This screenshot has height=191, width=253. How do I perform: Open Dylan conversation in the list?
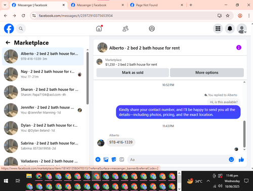coord(43,128)
